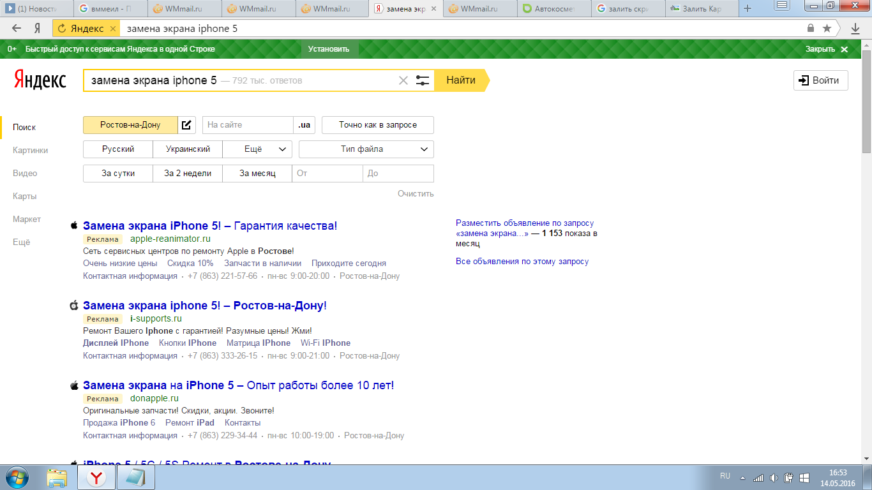Click the 'До' date input field
Viewport: 872px width, 490px height.
(x=398, y=174)
